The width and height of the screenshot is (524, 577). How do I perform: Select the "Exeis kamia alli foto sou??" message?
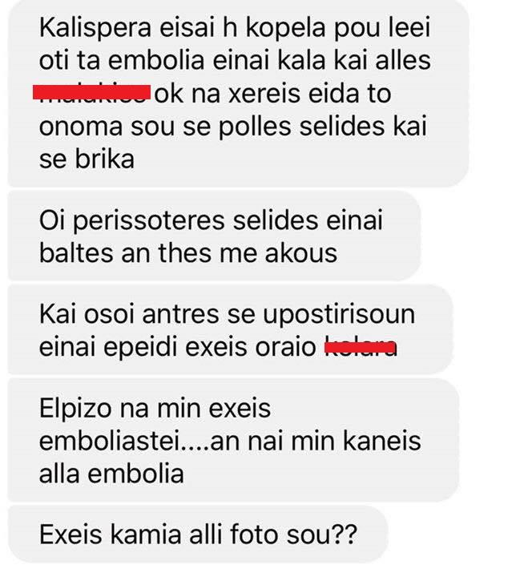tap(198, 534)
